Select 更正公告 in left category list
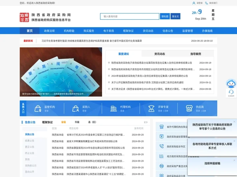237x177 pixels. tap(30, 147)
